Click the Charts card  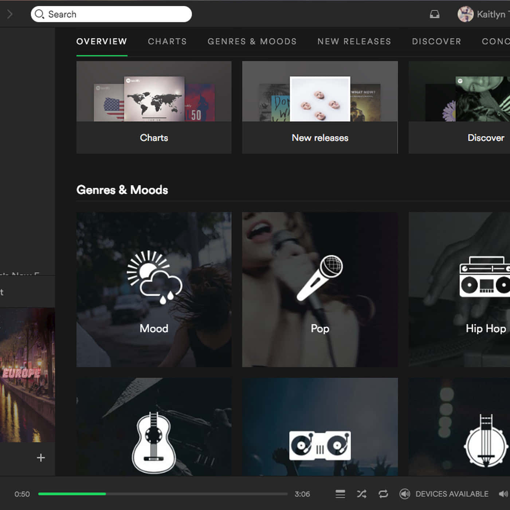coord(154,107)
